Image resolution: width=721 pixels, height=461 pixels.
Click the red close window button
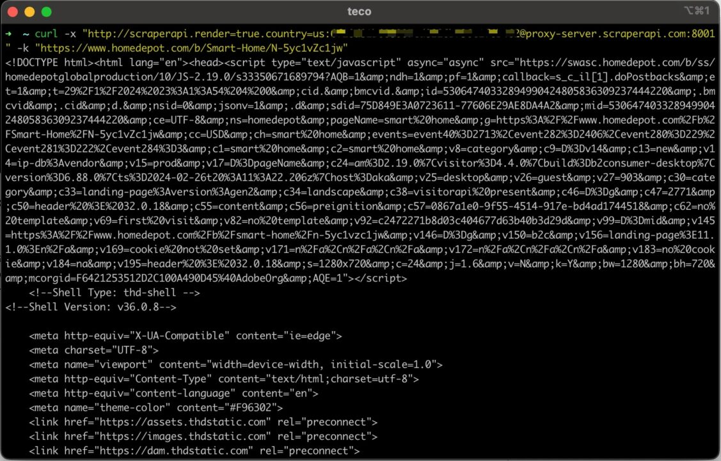pyautogui.click(x=13, y=12)
